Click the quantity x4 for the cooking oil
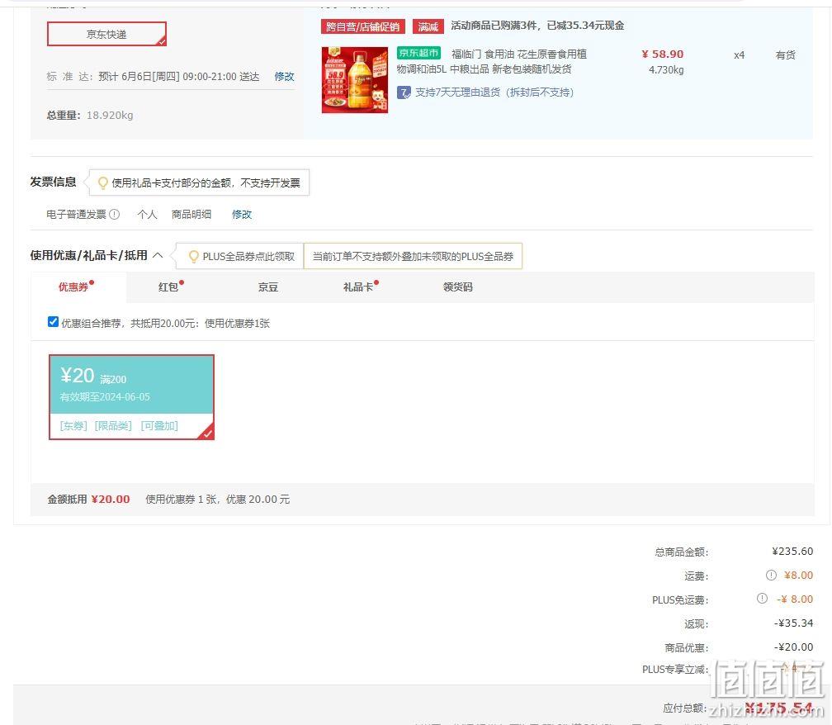The width and height of the screenshot is (832, 725). click(x=740, y=55)
